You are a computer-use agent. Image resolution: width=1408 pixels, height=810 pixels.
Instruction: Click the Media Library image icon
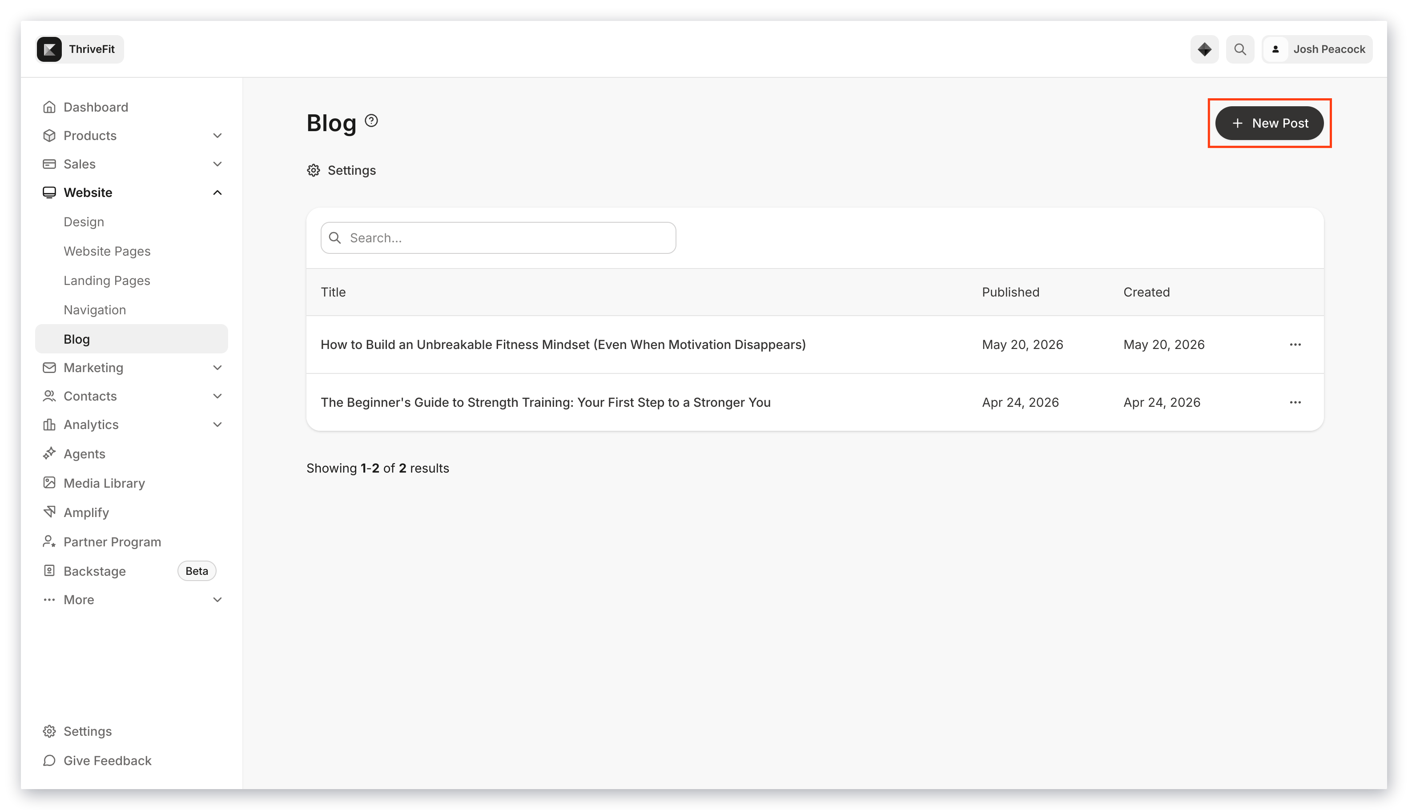49,482
